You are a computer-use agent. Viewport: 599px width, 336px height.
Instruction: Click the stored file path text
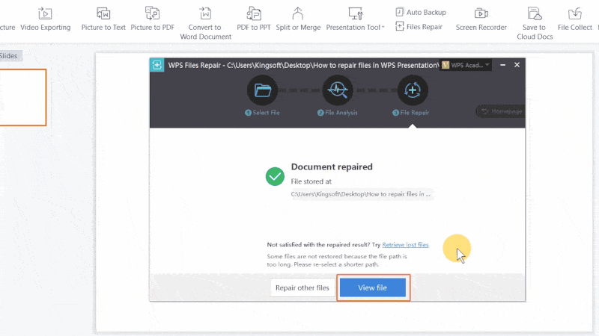(361, 194)
